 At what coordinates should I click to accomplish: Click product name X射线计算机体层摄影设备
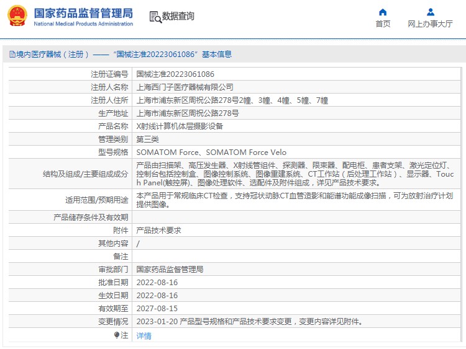point(180,126)
